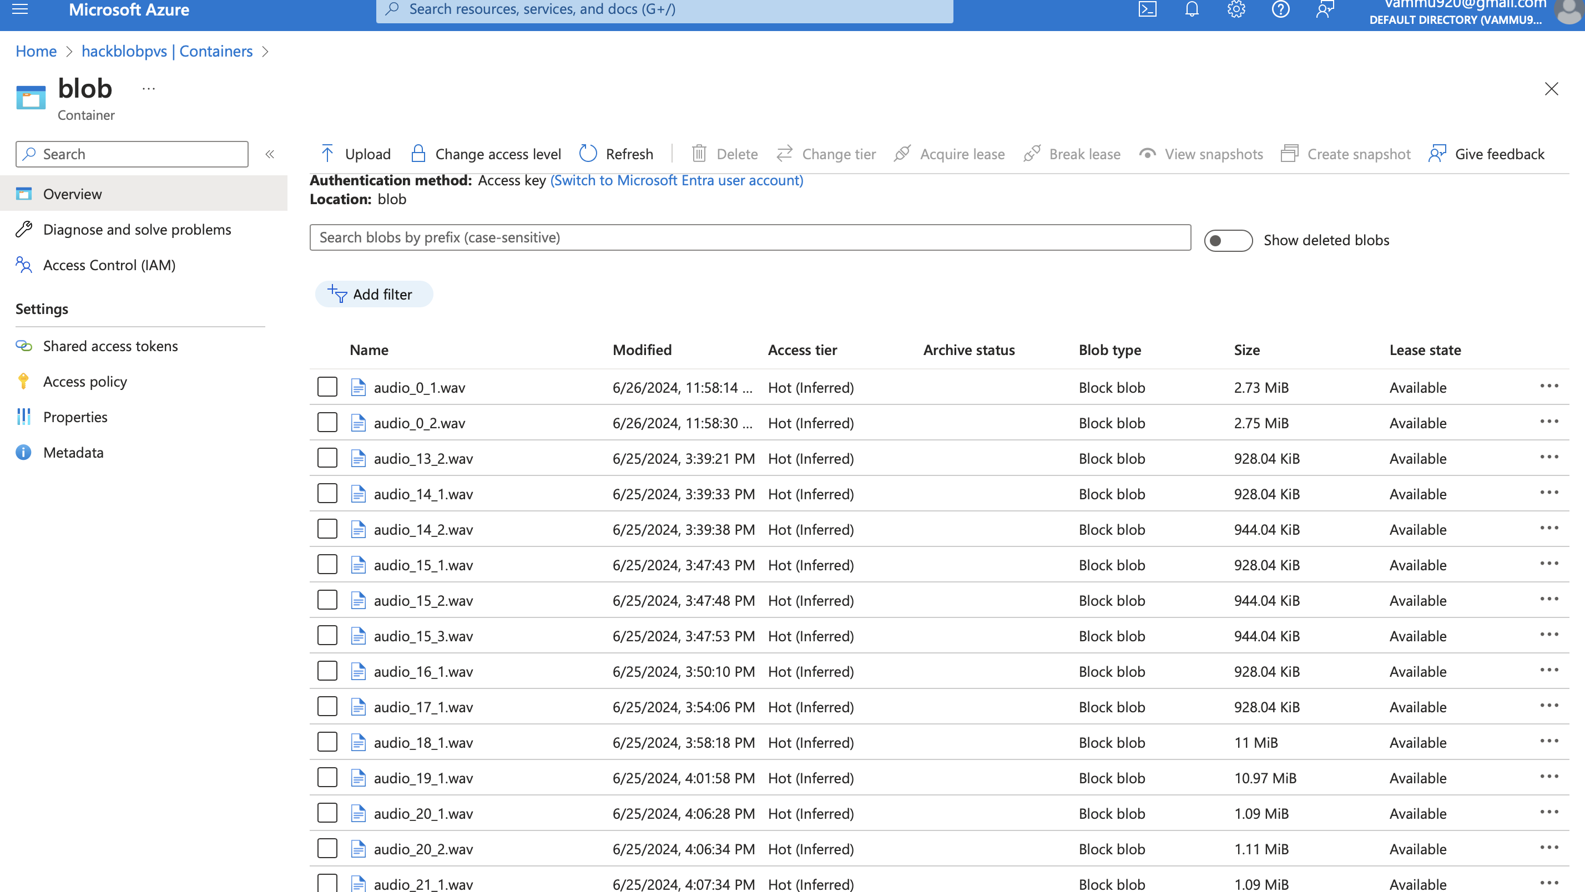Select checkbox for audio_15_2.wav

(x=327, y=600)
